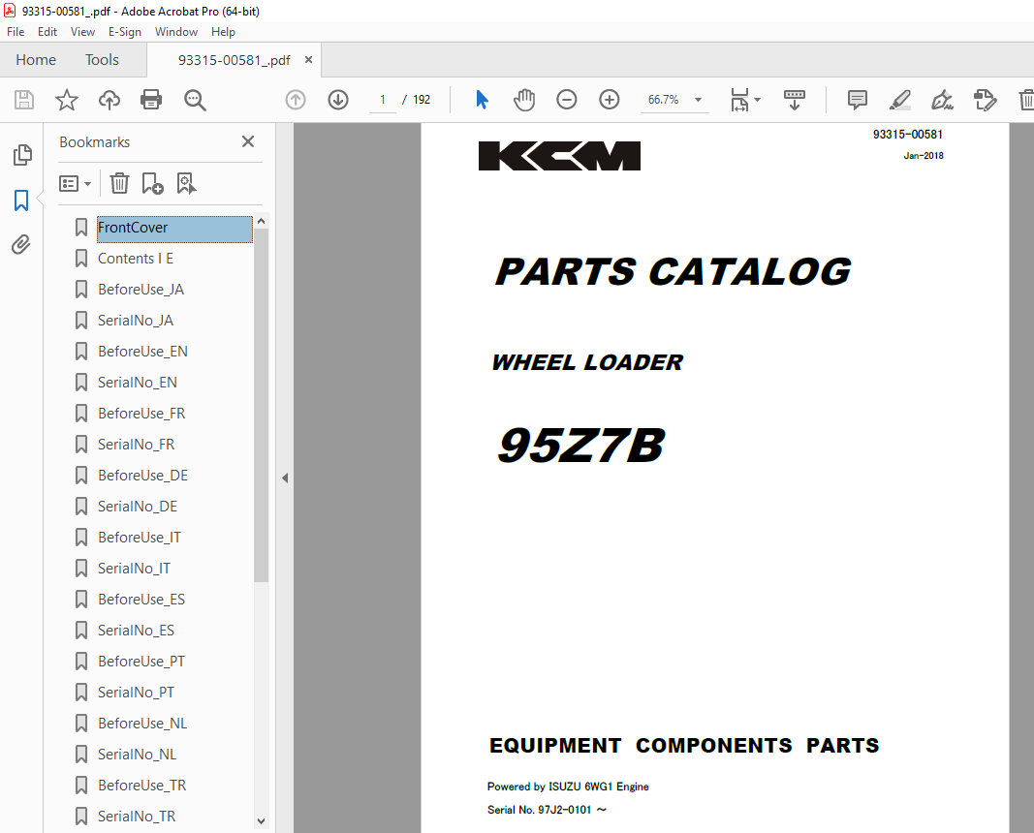Close the 93315-00581_.pdf tab
This screenshot has height=833, width=1034.
[x=308, y=60]
